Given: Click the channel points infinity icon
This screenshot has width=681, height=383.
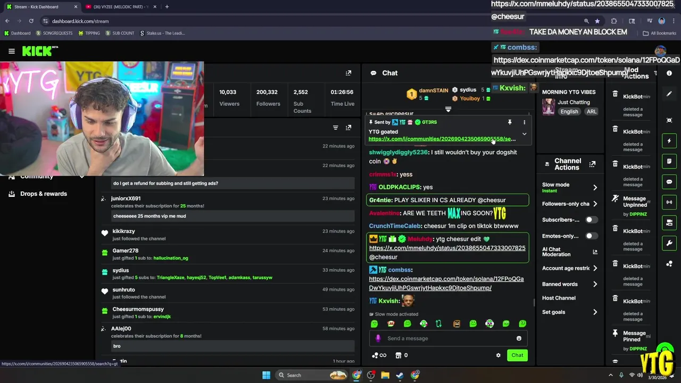Looking at the screenshot, I should click(x=379, y=355).
